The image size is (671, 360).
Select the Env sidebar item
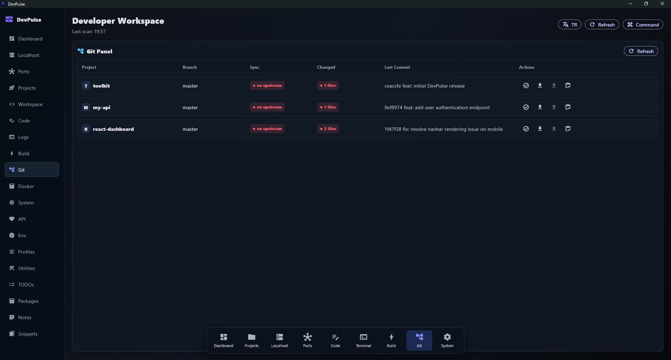tap(32, 235)
